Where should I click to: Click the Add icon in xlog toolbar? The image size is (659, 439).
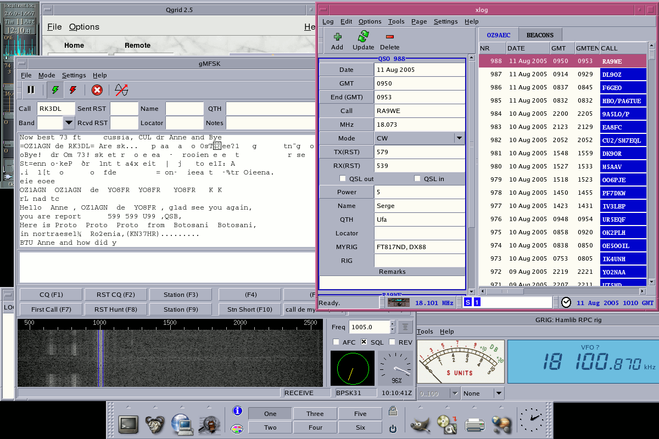pyautogui.click(x=337, y=41)
